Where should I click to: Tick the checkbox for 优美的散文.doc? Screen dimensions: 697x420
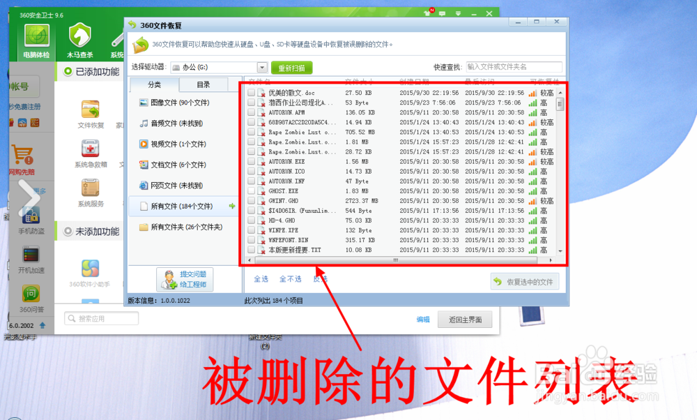click(x=251, y=93)
